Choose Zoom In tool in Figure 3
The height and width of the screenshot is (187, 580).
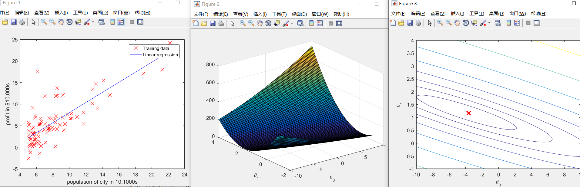pos(440,23)
